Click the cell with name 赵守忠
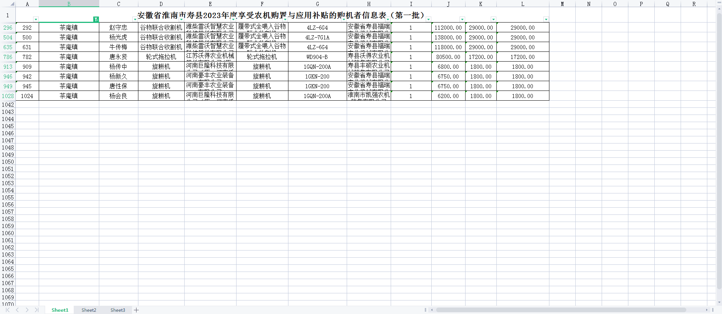This screenshot has height=314, width=722. tap(118, 27)
